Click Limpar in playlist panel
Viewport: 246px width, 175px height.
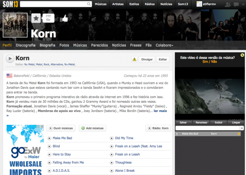[236, 122]
